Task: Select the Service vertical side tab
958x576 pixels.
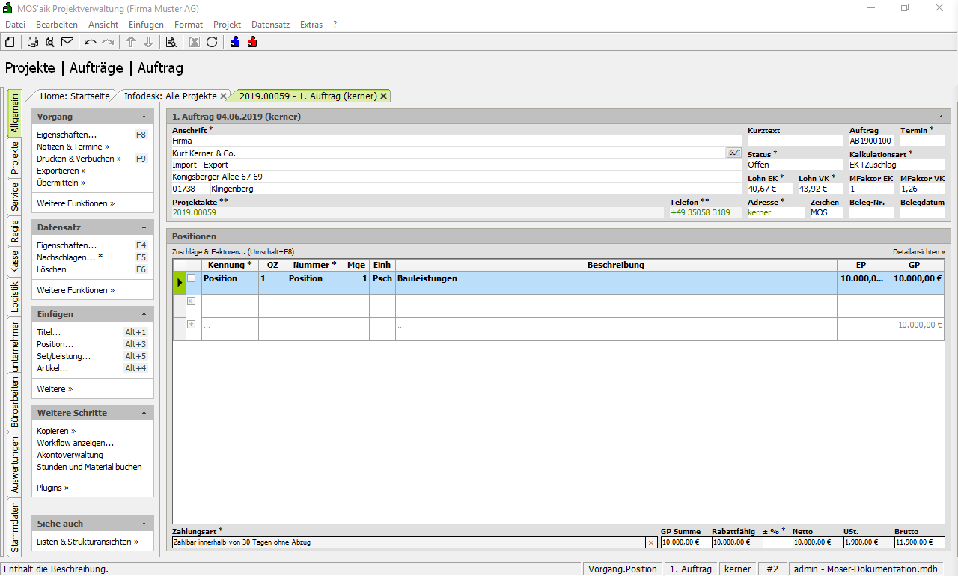Action: click(14, 197)
